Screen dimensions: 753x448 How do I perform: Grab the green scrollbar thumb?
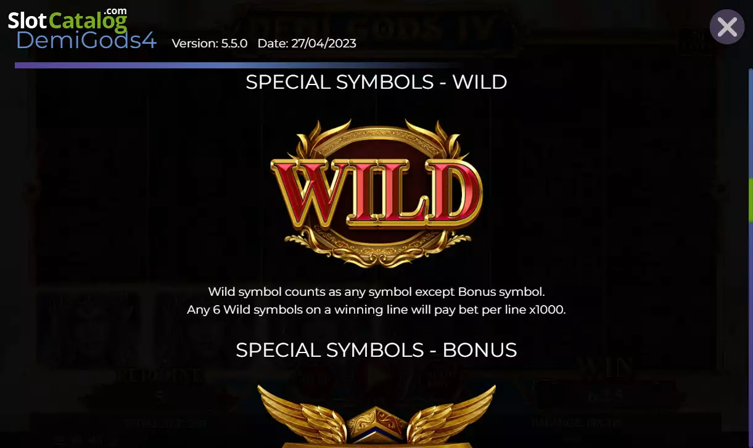(751, 200)
